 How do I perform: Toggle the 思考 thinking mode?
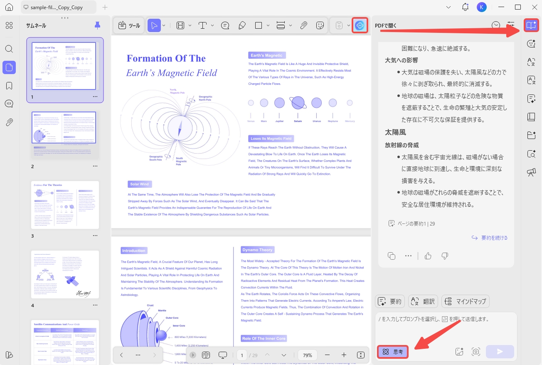[x=393, y=352]
